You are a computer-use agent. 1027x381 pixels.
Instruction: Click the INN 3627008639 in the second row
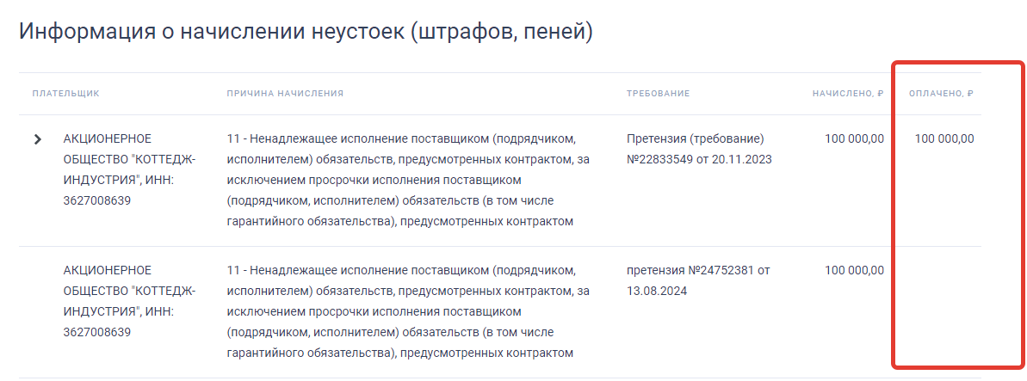96,332
